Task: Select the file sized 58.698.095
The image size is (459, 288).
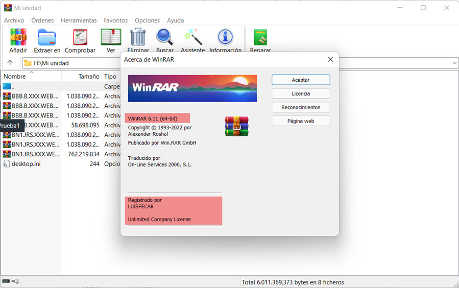Action: pos(85,125)
